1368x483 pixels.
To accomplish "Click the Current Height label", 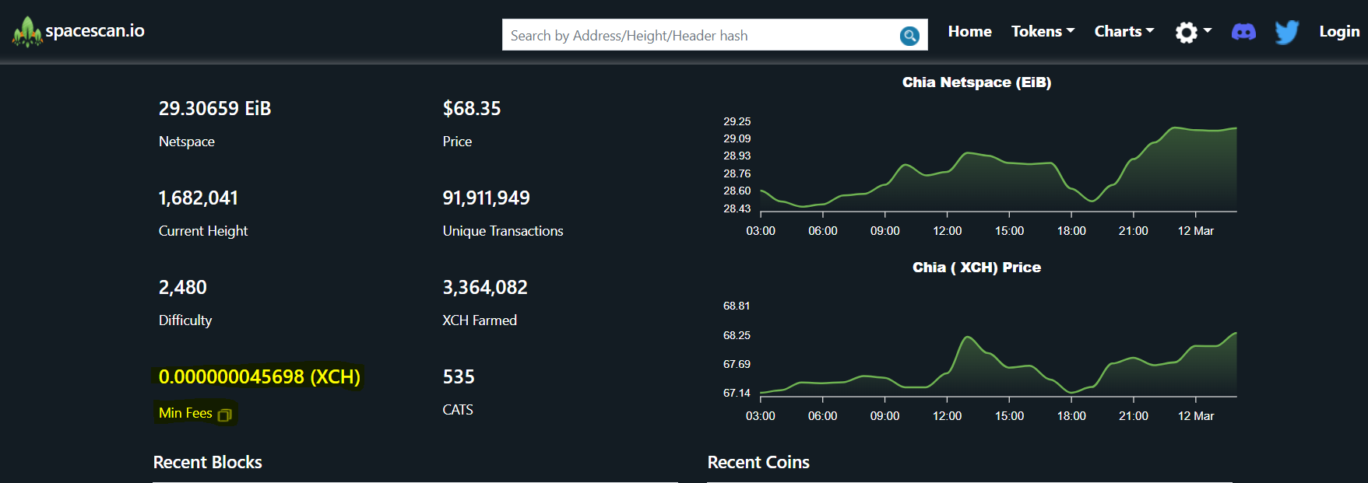I will pos(203,231).
